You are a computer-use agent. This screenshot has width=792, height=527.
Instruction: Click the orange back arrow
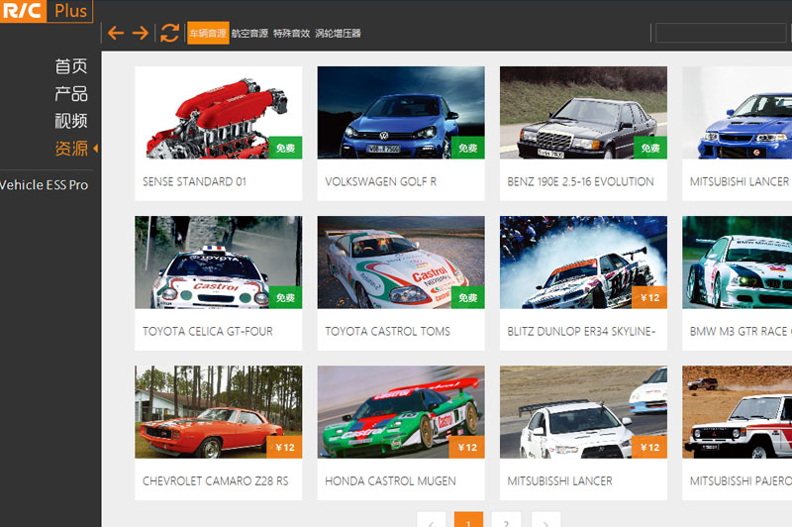click(116, 33)
